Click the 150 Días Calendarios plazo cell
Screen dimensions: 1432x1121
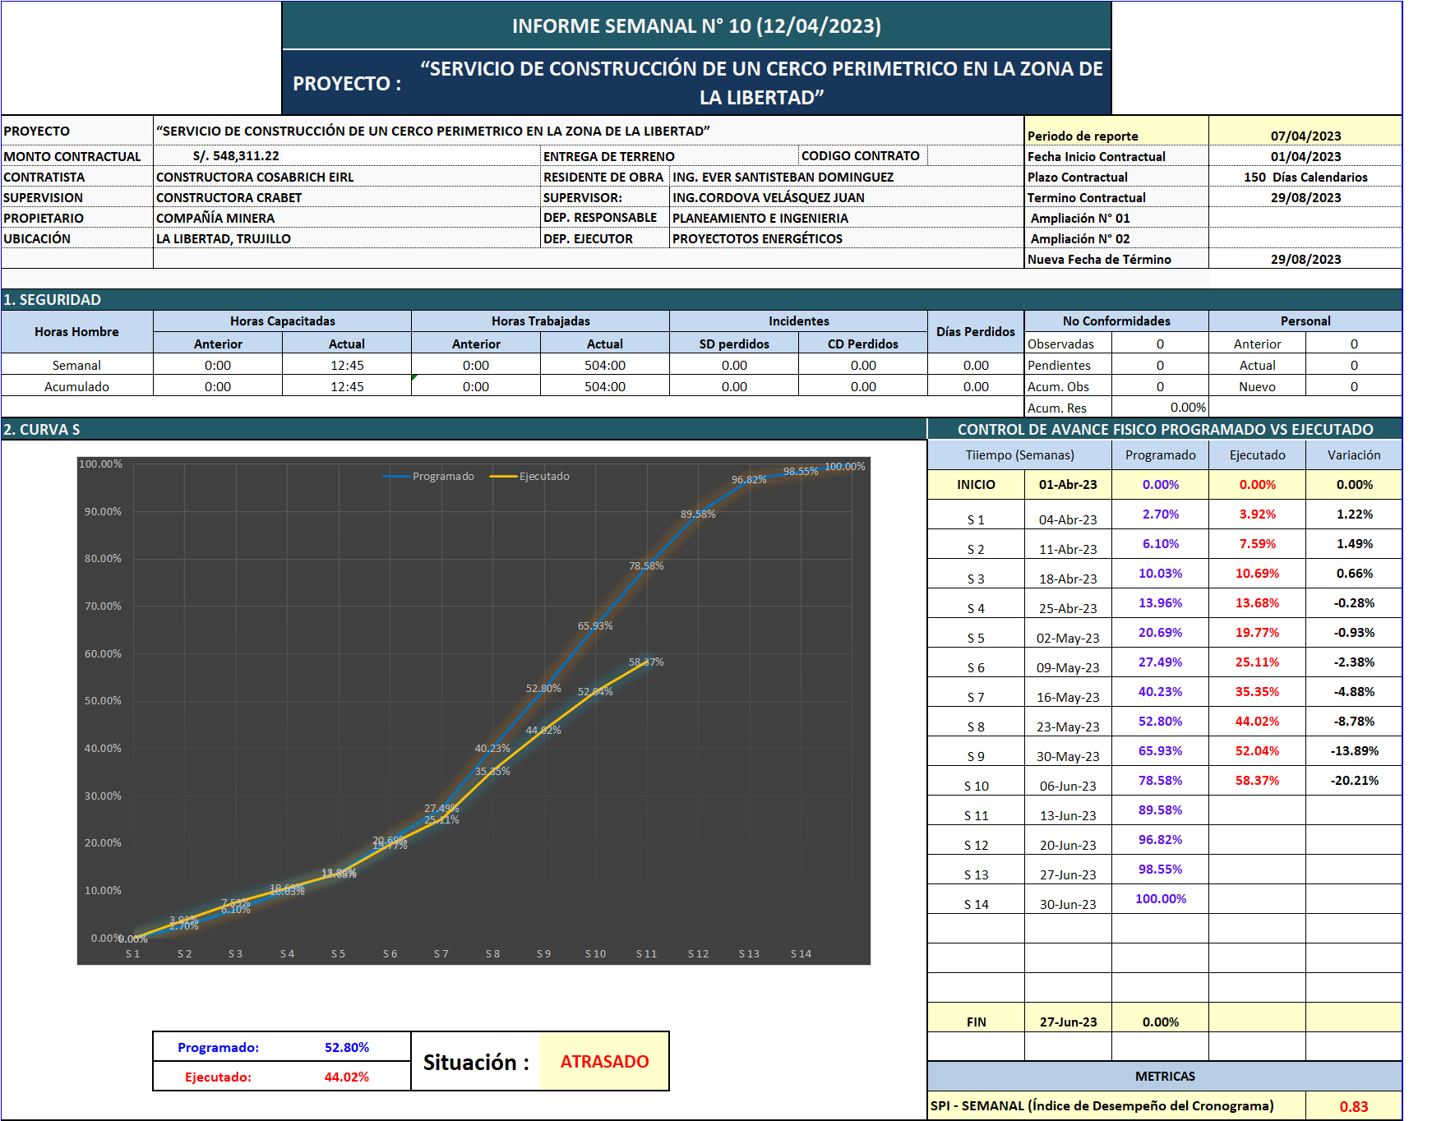click(1305, 177)
